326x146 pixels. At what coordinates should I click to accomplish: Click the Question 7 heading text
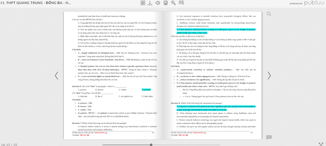tap(77, 123)
